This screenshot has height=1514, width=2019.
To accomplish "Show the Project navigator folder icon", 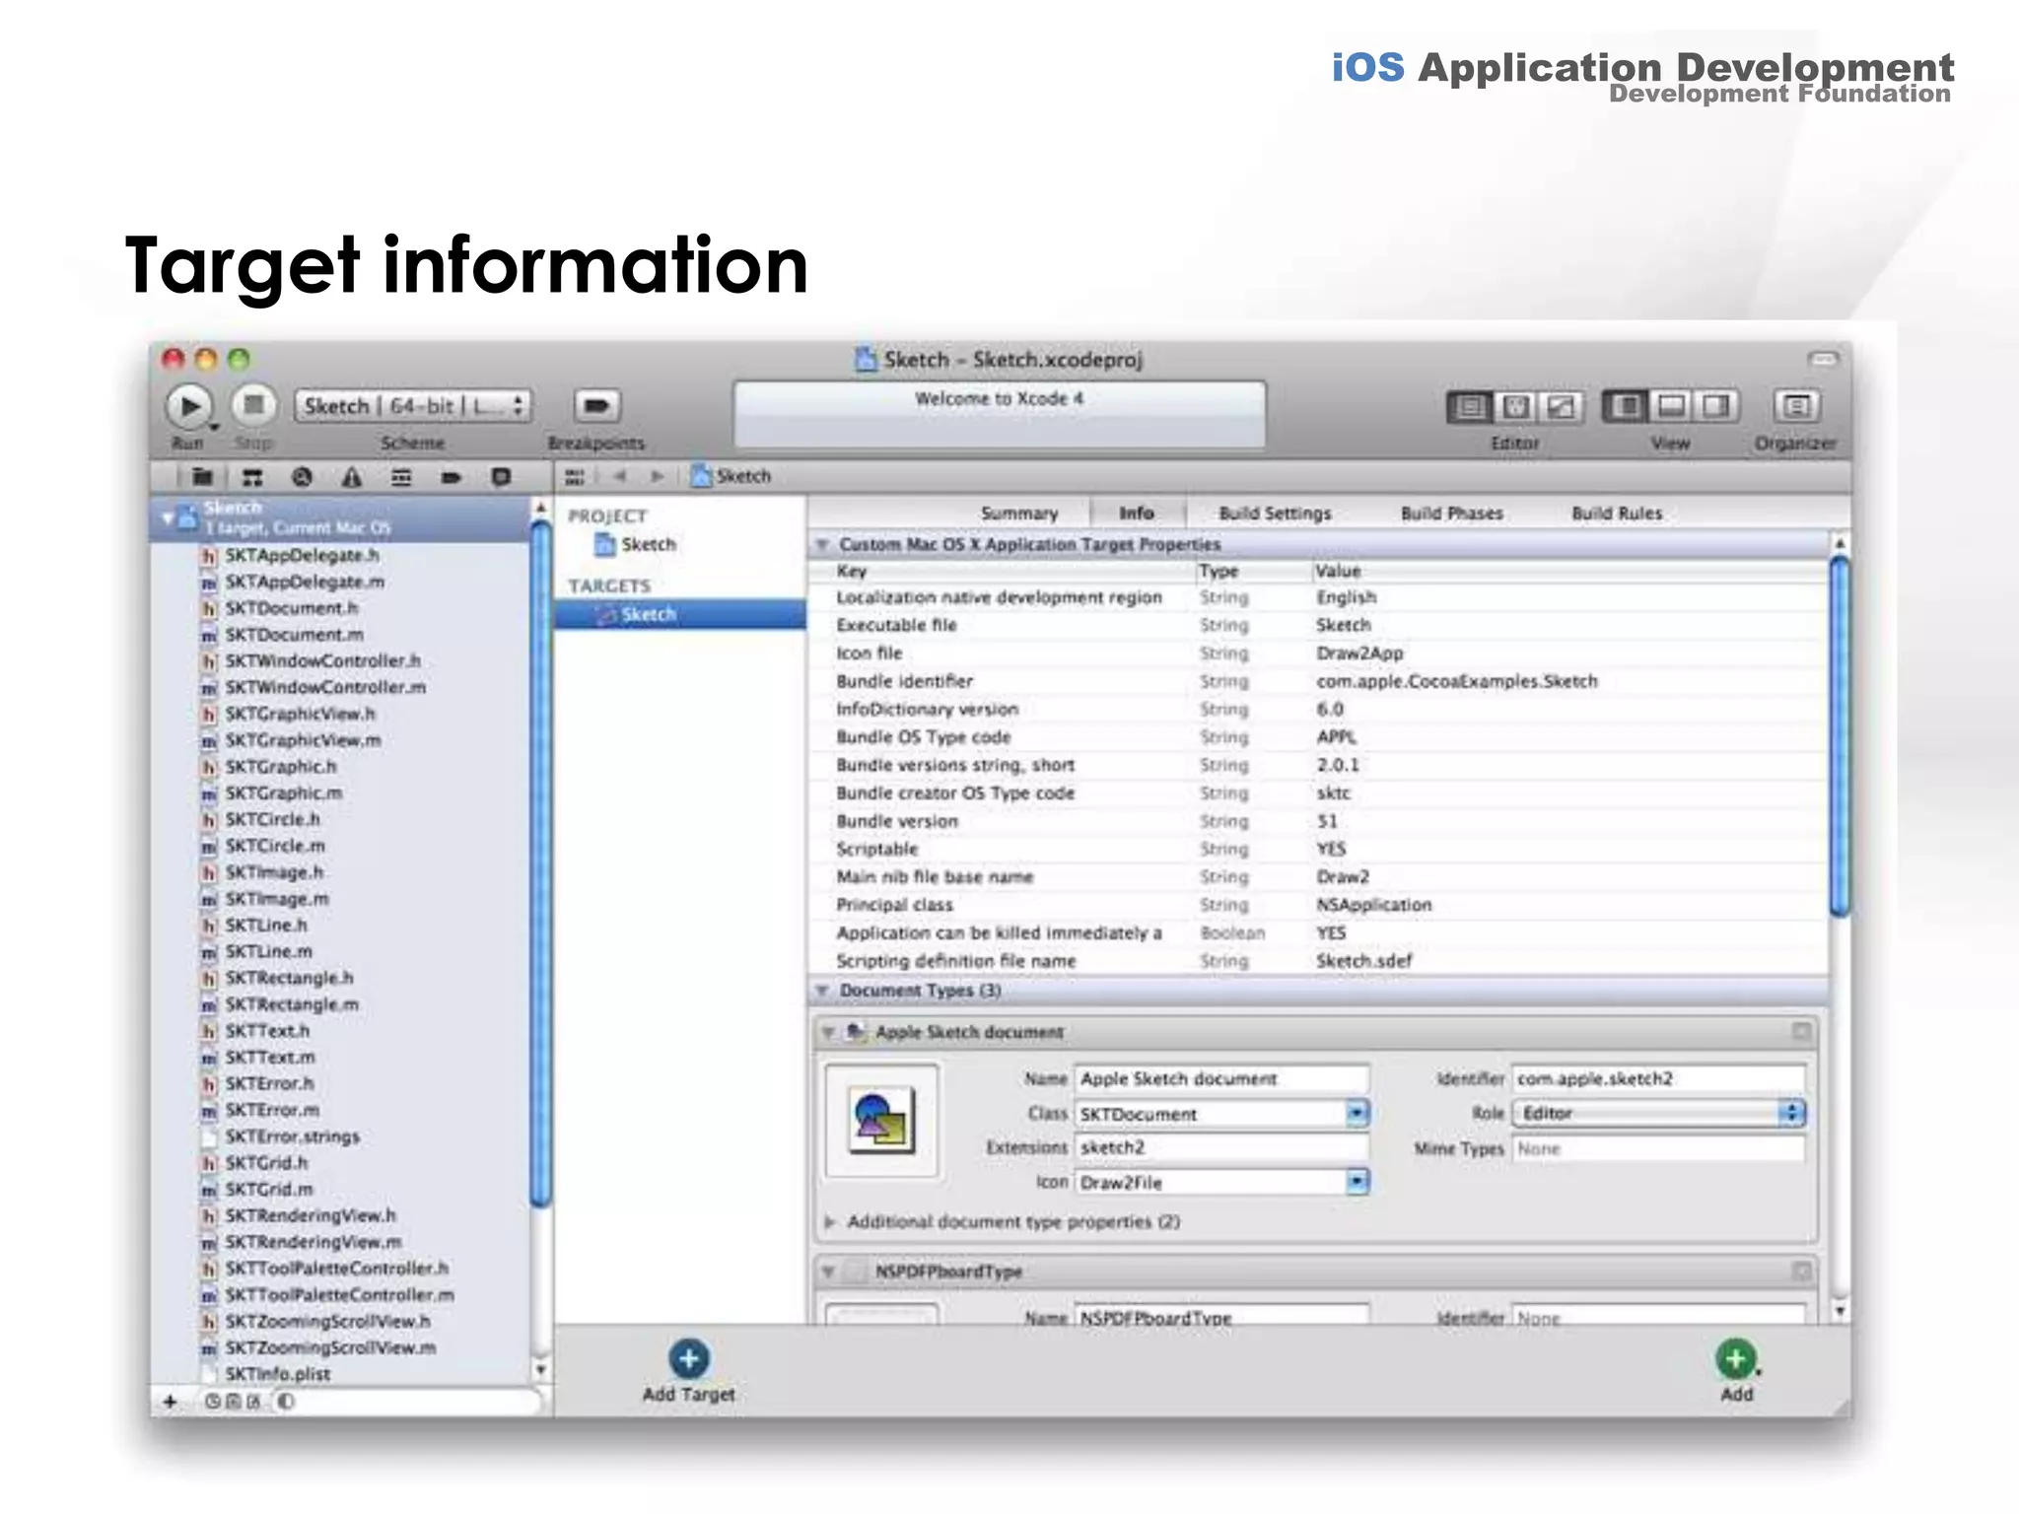I will (x=202, y=477).
